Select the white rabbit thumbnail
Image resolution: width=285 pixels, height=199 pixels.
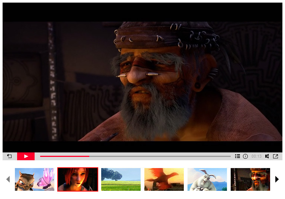click(x=207, y=179)
